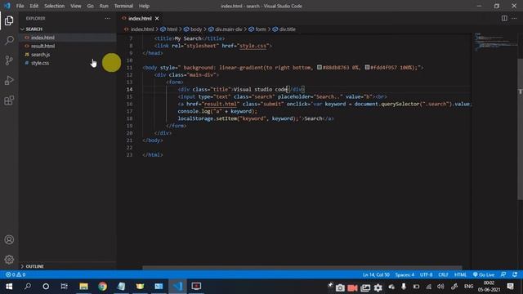Click the div.title breadcrumb segment
523x294 pixels.
284,29
